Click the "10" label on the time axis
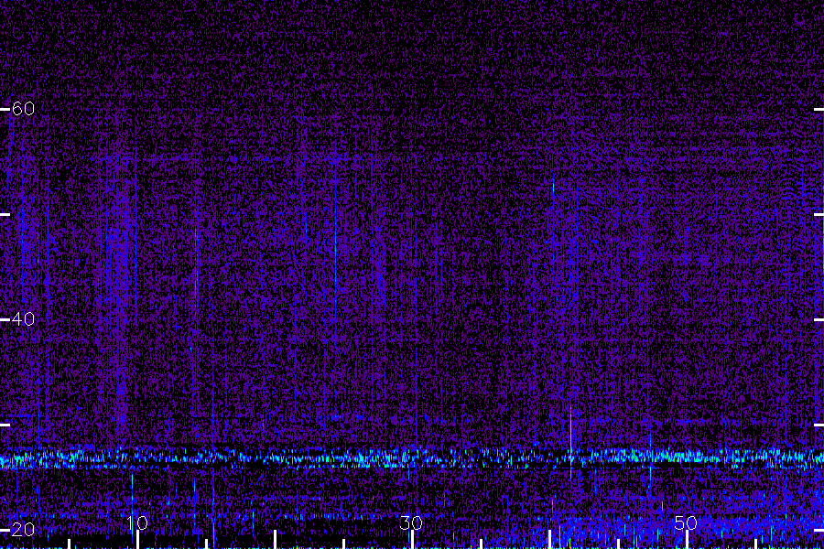The height and width of the screenshot is (549, 824). click(x=137, y=522)
